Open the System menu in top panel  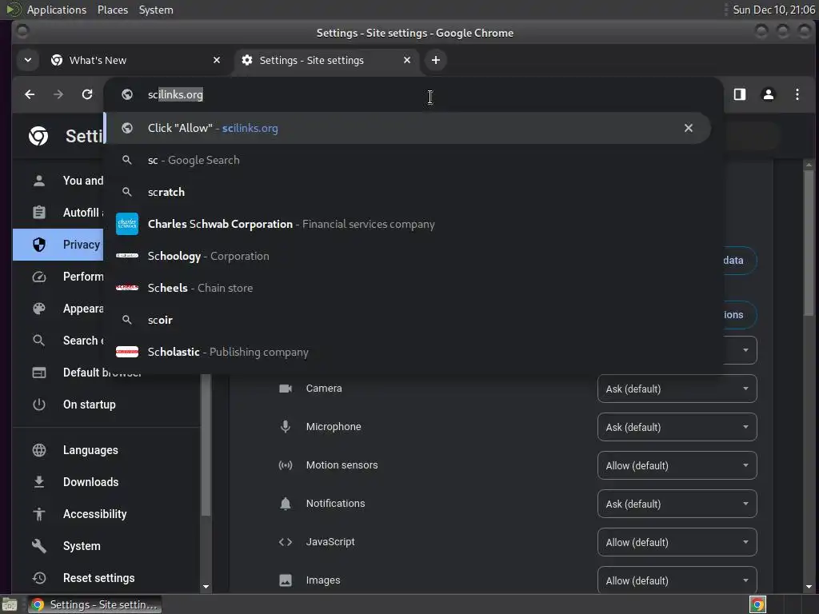(x=156, y=10)
